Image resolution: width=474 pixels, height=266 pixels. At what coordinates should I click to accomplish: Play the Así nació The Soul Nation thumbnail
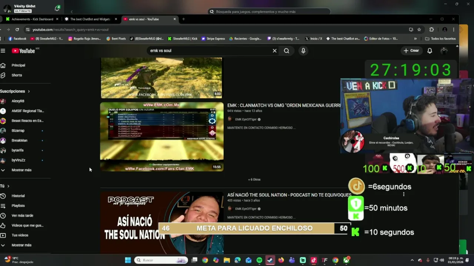162,223
